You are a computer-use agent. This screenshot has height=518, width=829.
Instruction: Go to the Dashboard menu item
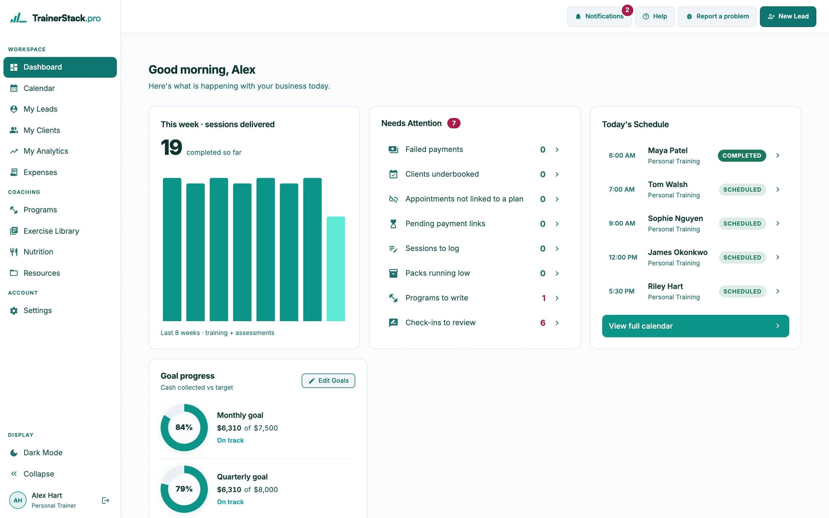tap(60, 67)
